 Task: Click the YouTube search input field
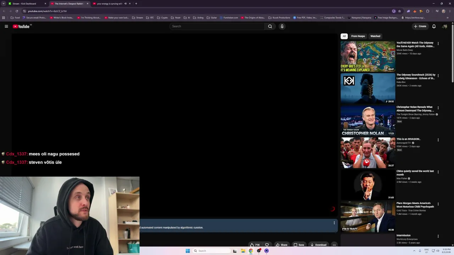tap(217, 26)
